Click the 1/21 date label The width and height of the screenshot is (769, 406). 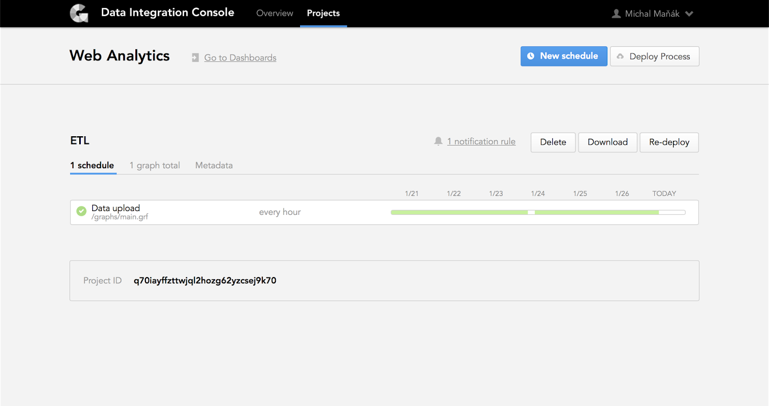(412, 193)
